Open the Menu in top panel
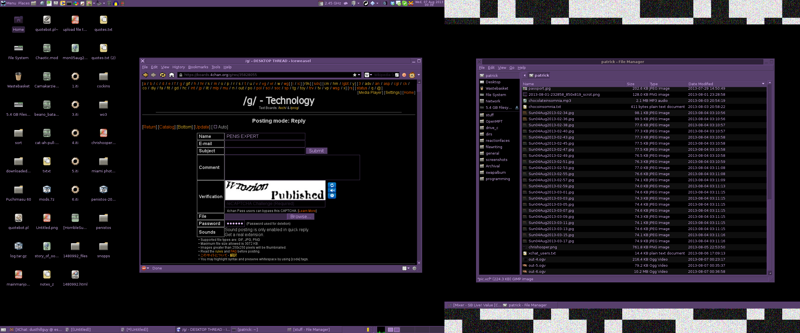This screenshot has width=800, height=333. coord(8,3)
